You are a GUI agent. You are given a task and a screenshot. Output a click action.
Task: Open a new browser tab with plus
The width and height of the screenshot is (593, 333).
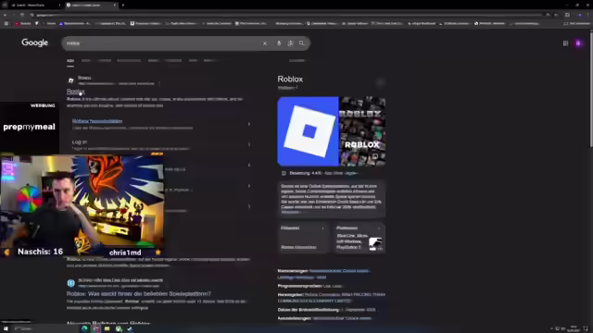click(x=123, y=5)
